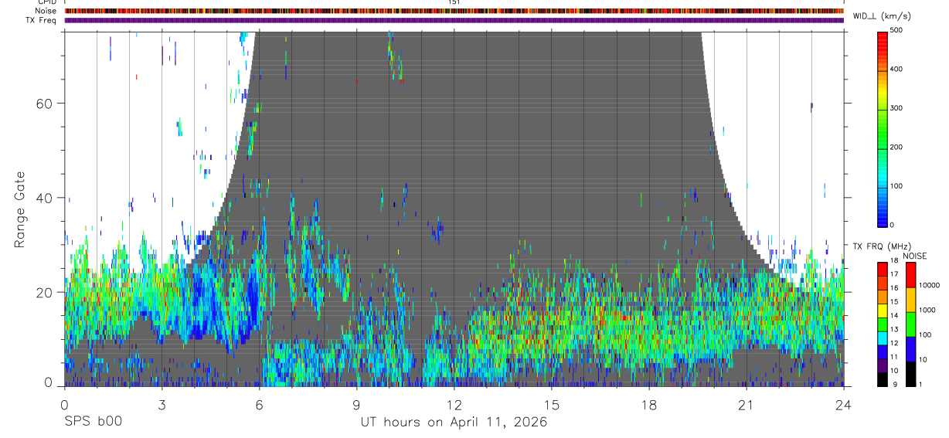Click the Range Gate axis title
Image resolution: width=949 pixels, height=438 pixels.
click(x=21, y=209)
